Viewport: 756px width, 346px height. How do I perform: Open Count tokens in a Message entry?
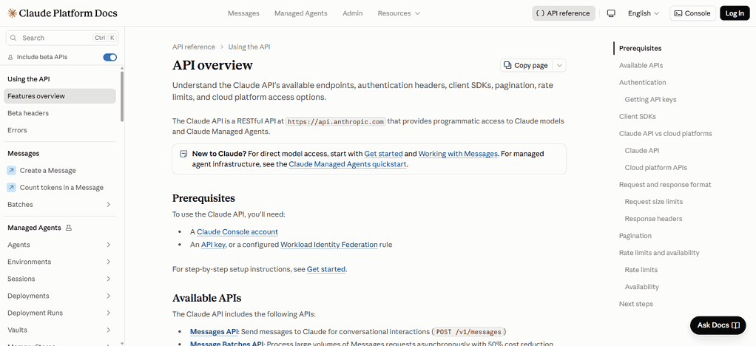60,188
